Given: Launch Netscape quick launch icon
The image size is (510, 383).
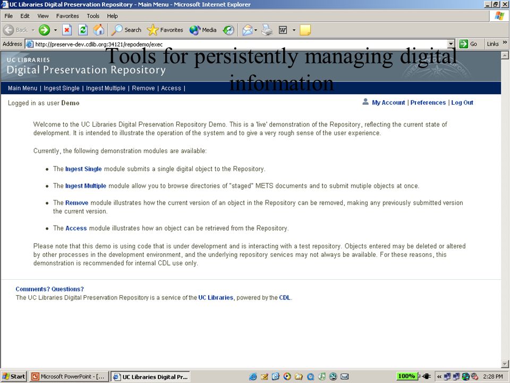Looking at the screenshot, I should (333, 377).
